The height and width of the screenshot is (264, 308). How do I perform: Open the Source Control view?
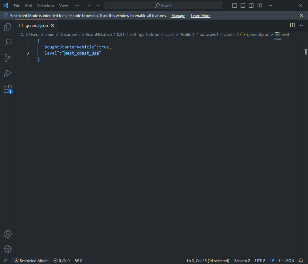pos(7,58)
